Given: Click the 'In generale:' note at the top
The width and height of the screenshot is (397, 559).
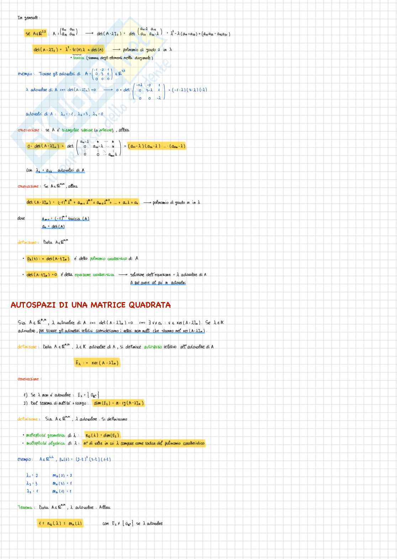Looking at the screenshot, I should (29, 18).
